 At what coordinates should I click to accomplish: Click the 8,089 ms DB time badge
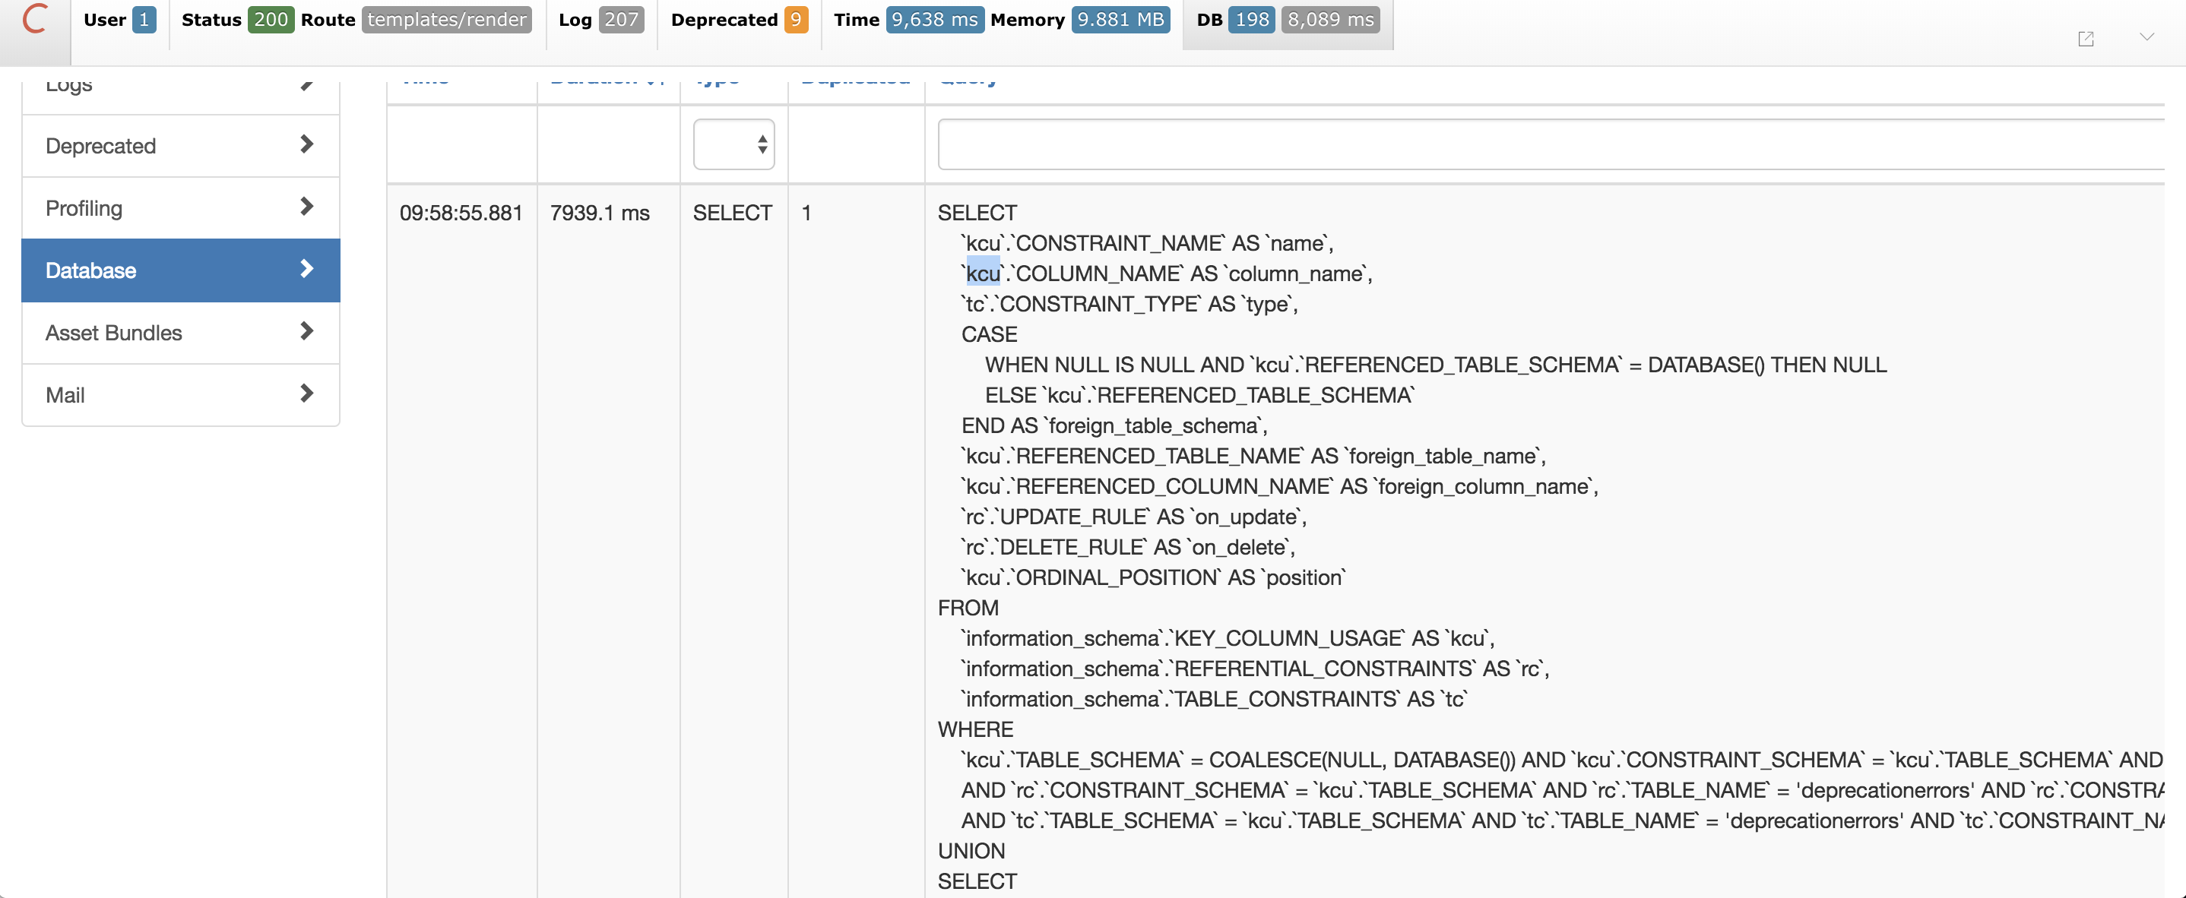point(1329,20)
